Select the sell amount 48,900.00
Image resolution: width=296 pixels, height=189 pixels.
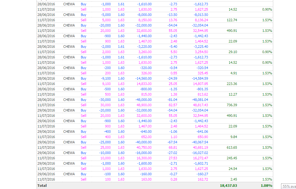click(144, 105)
